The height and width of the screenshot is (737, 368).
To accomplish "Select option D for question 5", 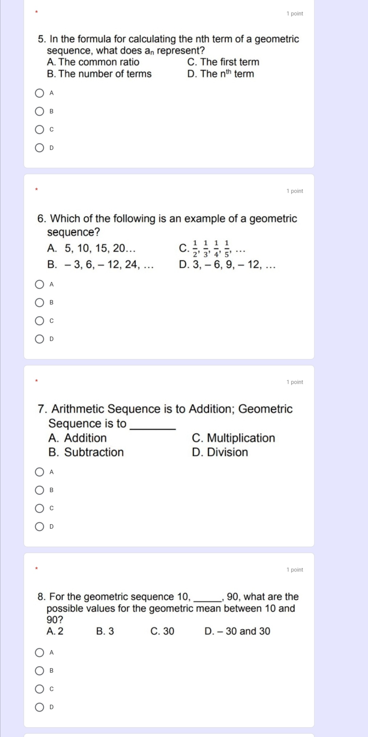I will tap(39, 147).
